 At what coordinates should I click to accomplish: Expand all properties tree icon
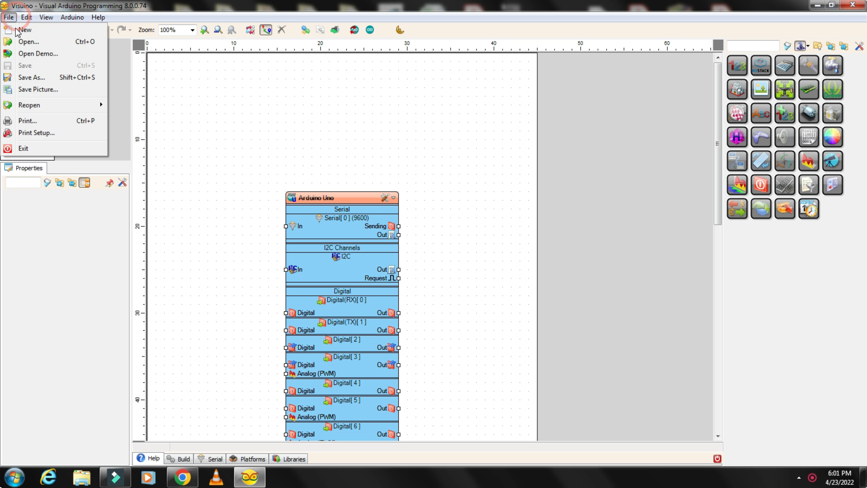(60, 183)
